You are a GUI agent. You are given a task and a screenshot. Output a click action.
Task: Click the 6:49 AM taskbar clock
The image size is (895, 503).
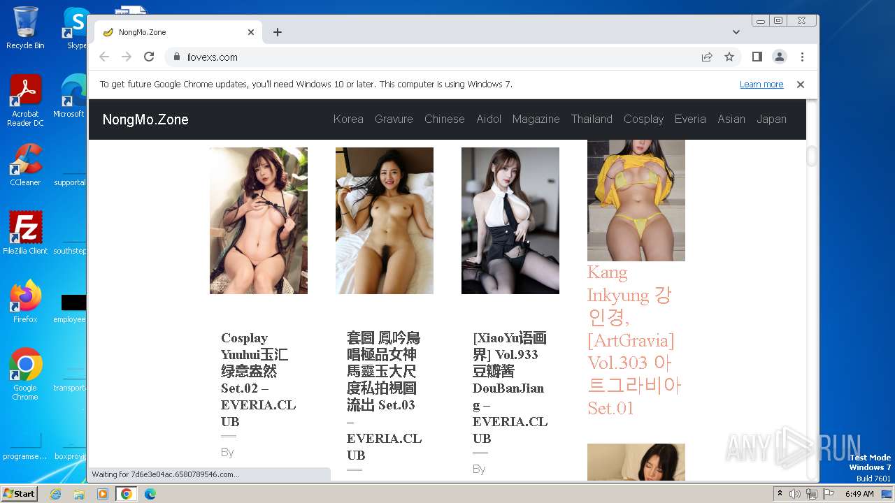tap(859, 494)
